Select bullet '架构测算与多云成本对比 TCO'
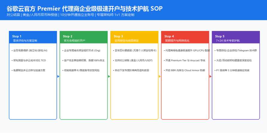This screenshot has height=133, width=267. (29, 60)
